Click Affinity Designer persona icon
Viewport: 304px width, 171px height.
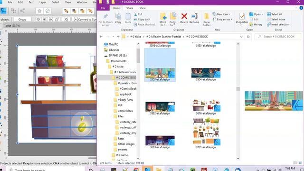click(x=3, y=11)
